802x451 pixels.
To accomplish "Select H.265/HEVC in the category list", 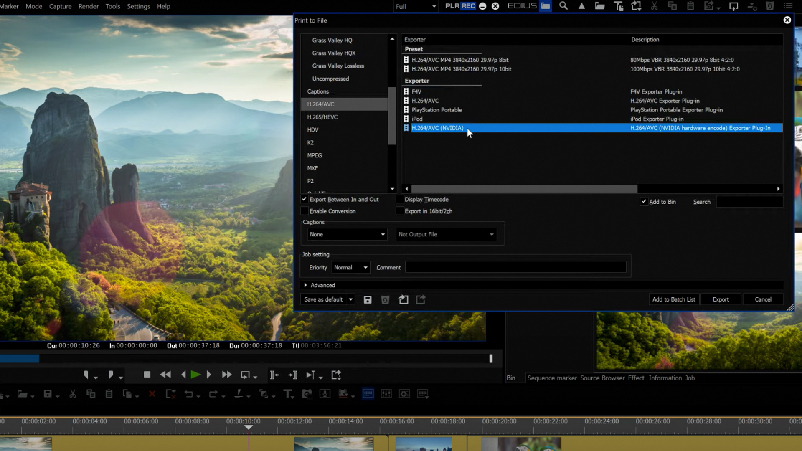I will (x=322, y=117).
